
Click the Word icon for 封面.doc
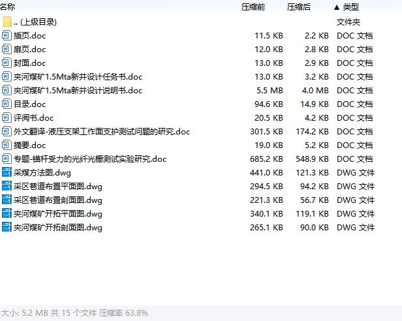[x=7, y=63]
